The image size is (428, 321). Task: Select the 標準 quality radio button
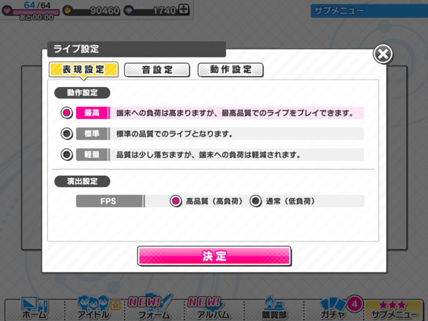pos(67,134)
